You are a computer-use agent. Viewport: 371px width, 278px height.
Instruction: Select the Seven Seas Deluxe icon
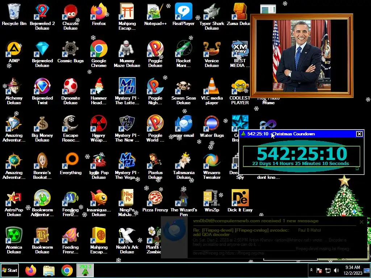click(x=183, y=91)
